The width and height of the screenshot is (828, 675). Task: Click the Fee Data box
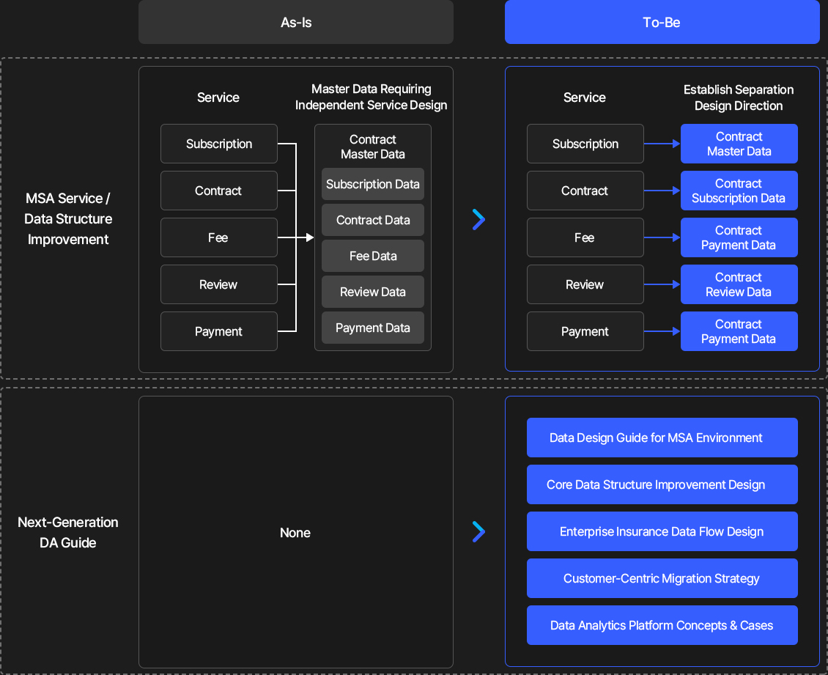373,257
